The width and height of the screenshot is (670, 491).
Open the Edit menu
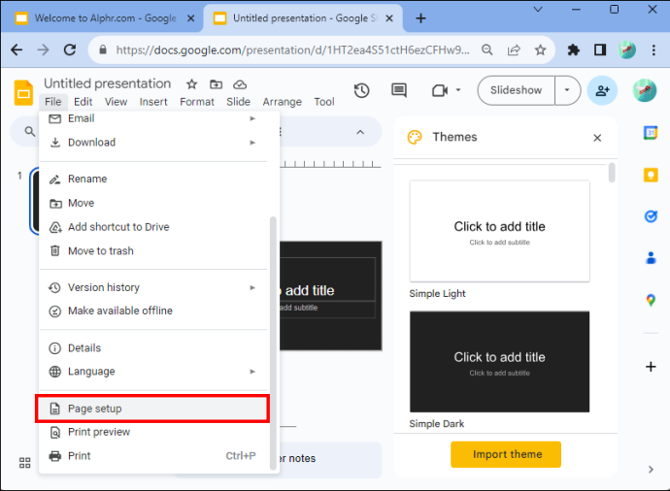[x=83, y=102]
